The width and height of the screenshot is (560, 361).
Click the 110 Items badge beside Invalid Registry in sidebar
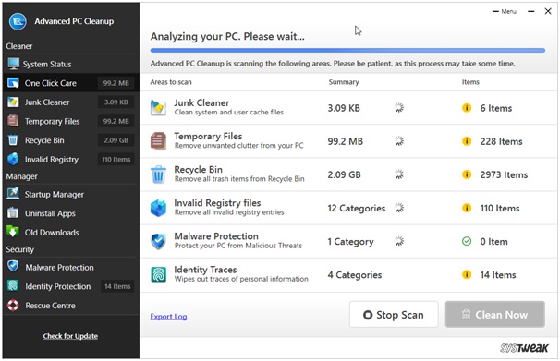click(x=116, y=160)
